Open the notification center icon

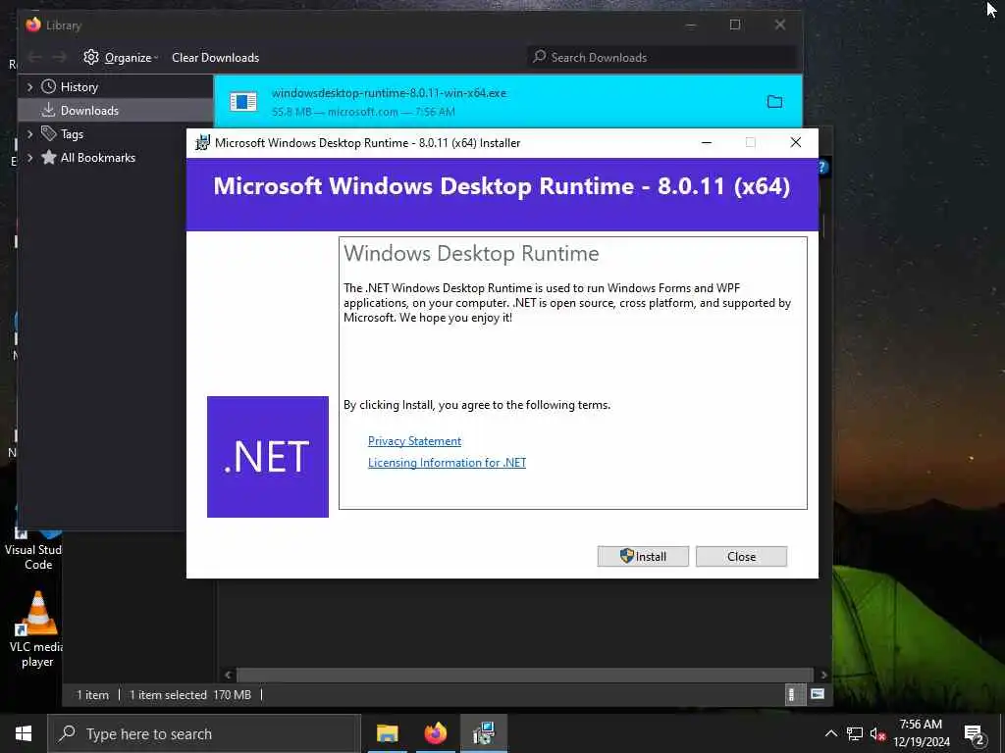pyautogui.click(x=975, y=734)
